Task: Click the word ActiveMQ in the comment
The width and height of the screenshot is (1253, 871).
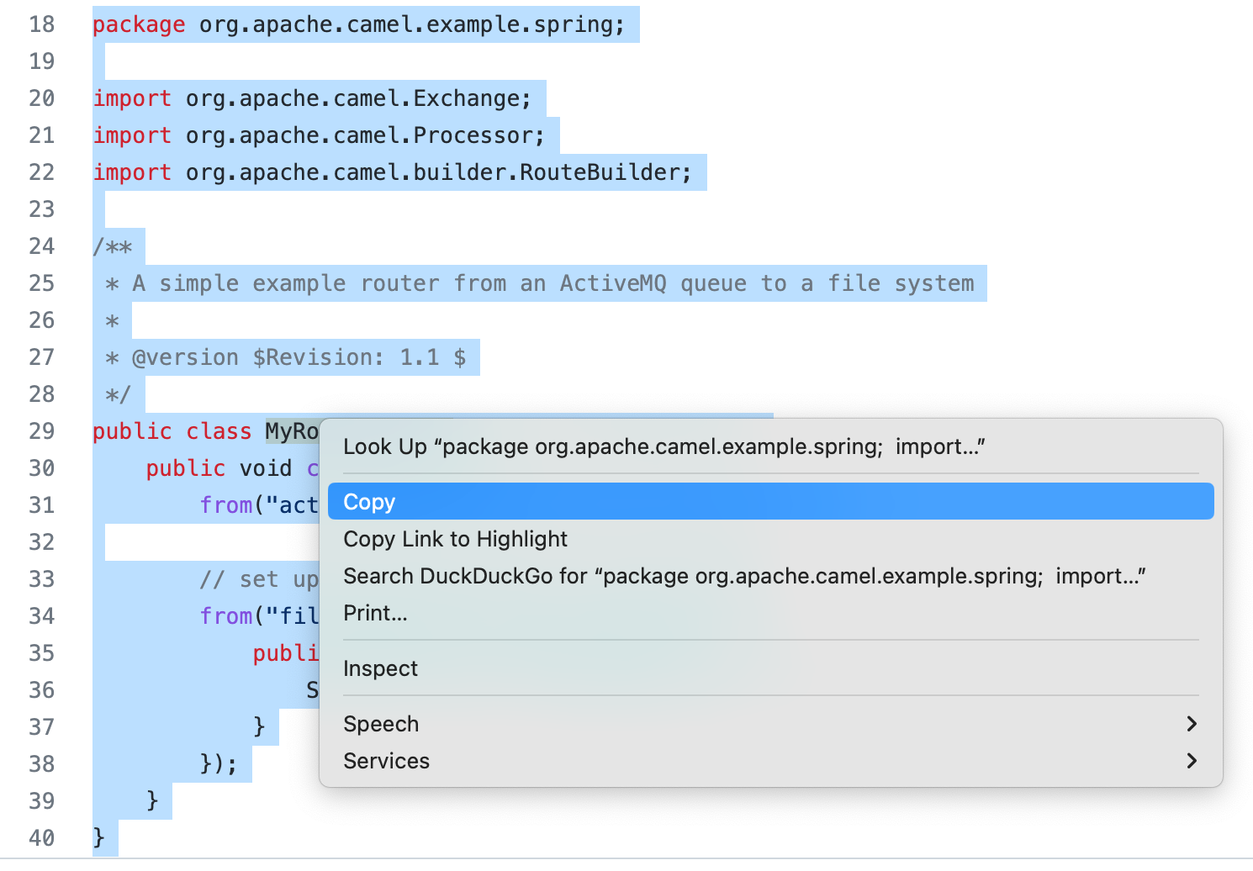Action: pyautogui.click(x=613, y=283)
